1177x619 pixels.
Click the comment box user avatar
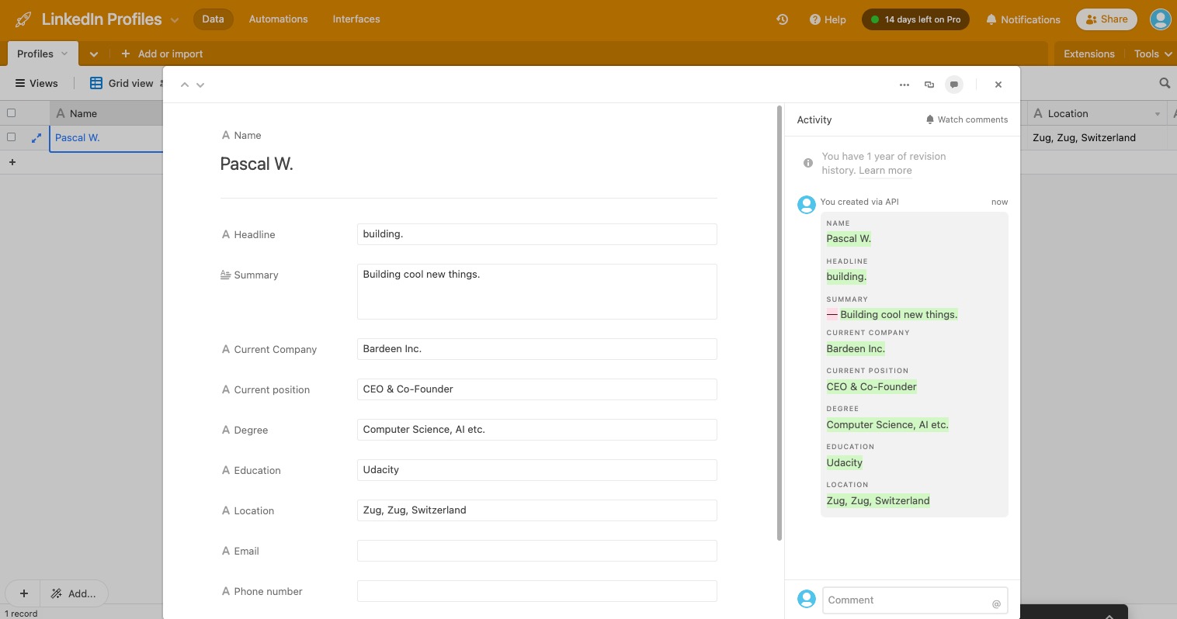(807, 599)
